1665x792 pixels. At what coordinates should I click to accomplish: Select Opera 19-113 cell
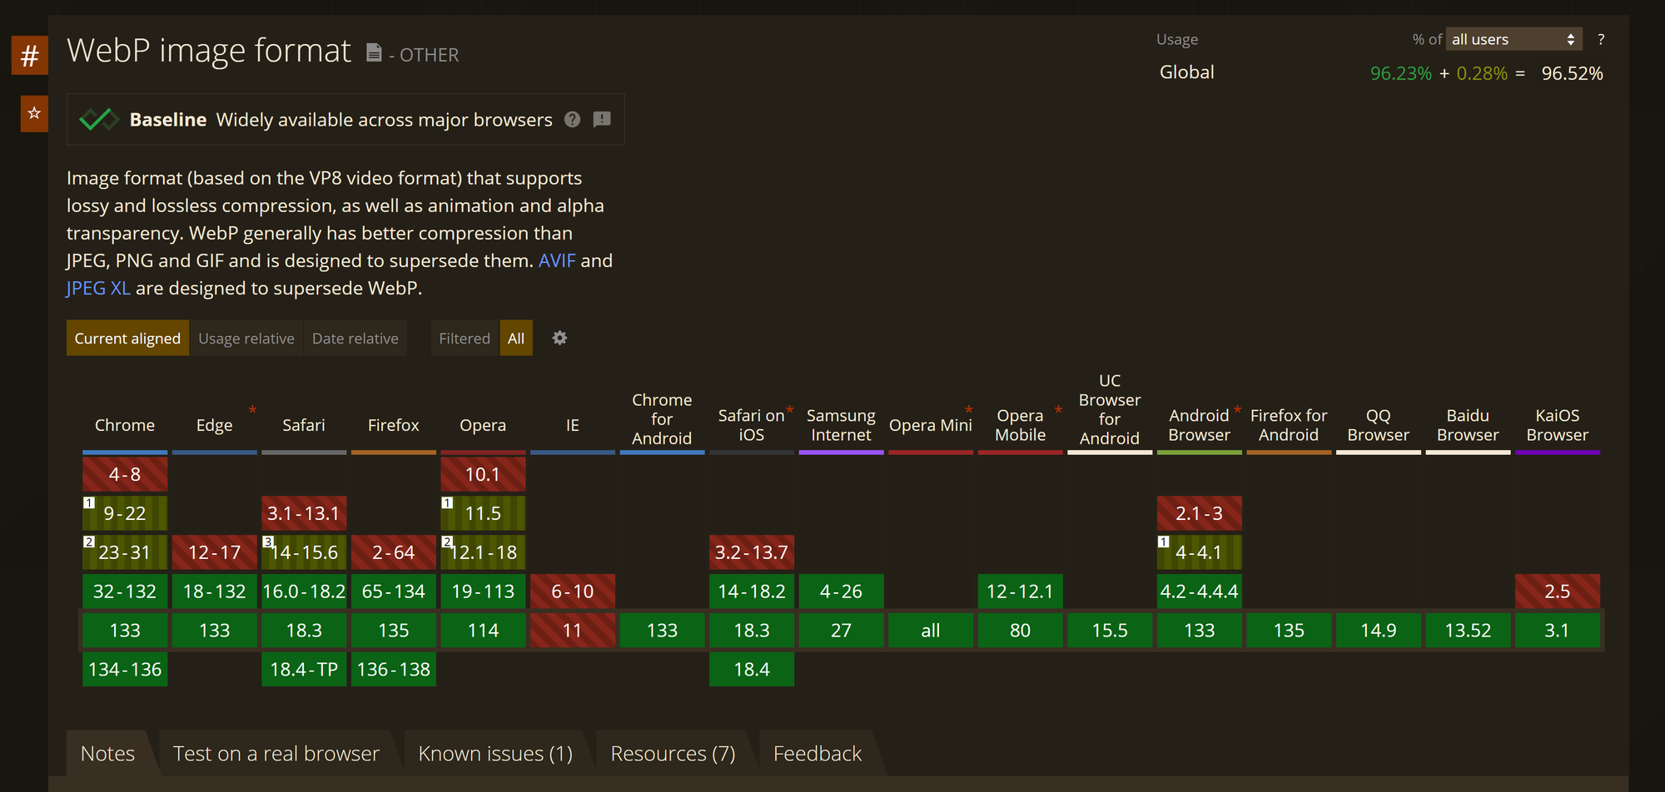click(x=483, y=592)
